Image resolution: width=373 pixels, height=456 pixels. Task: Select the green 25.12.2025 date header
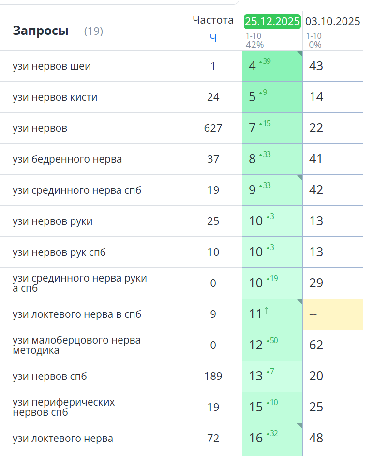pyautogui.click(x=272, y=21)
